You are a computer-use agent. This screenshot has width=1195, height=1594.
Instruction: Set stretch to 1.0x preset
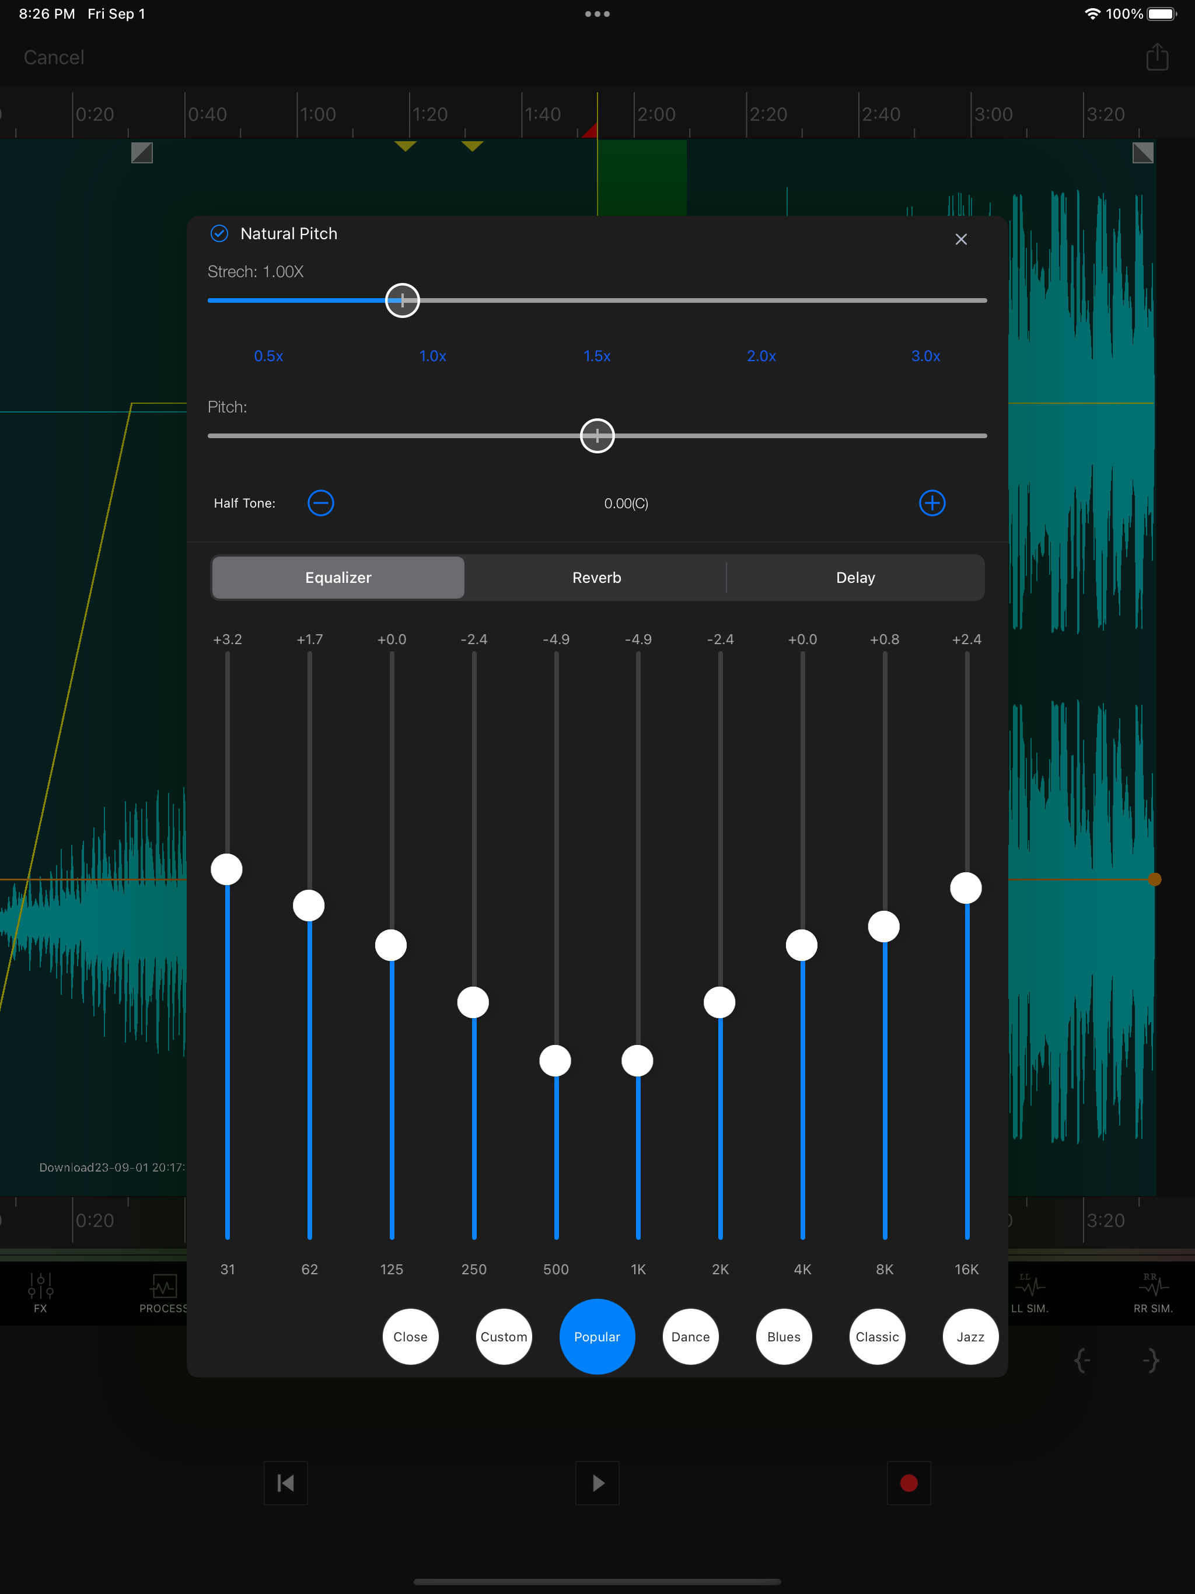pyautogui.click(x=432, y=356)
